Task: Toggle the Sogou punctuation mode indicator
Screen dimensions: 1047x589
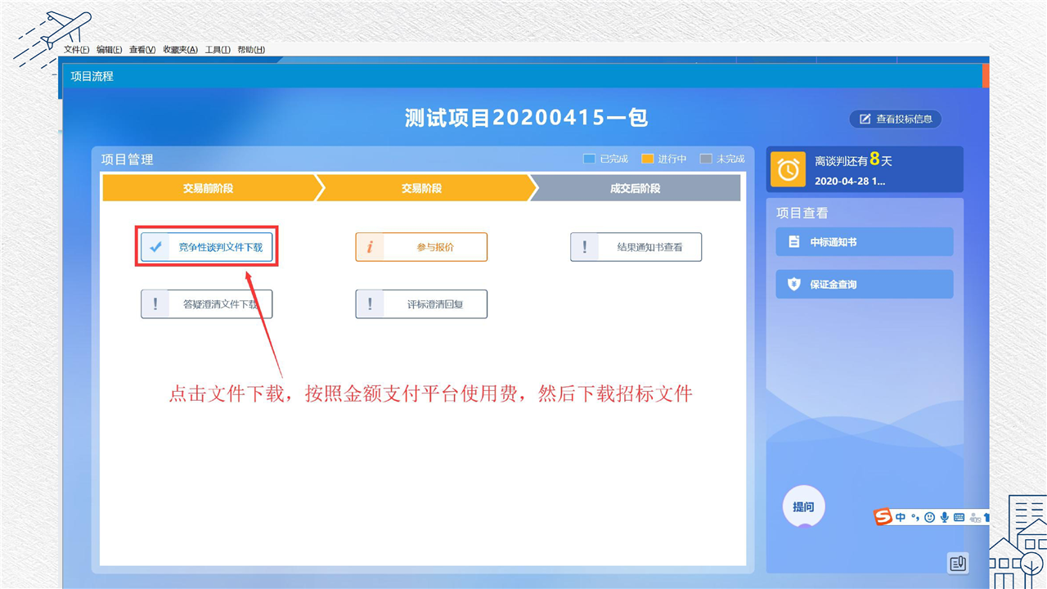Action: [x=915, y=517]
